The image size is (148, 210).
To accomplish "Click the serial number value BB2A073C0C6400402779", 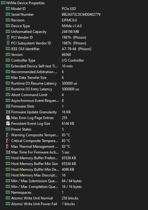I will click(x=81, y=15).
